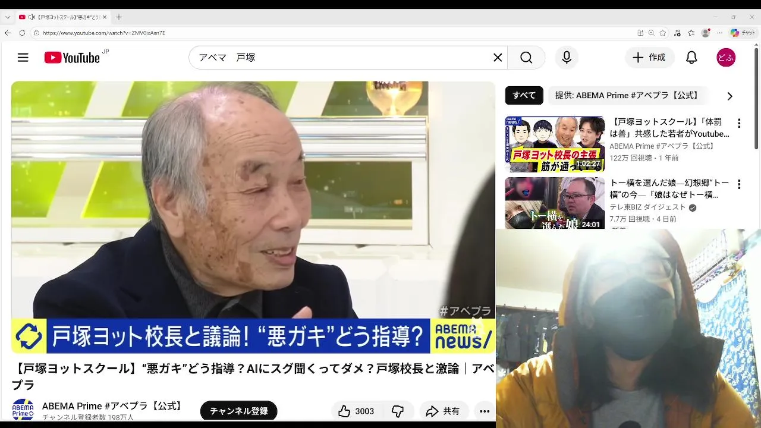
Task: Mute the tab via speaker icon
Action: tap(31, 17)
